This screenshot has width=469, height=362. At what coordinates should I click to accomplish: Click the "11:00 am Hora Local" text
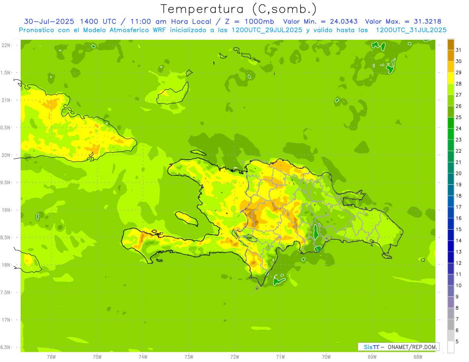click(x=171, y=21)
